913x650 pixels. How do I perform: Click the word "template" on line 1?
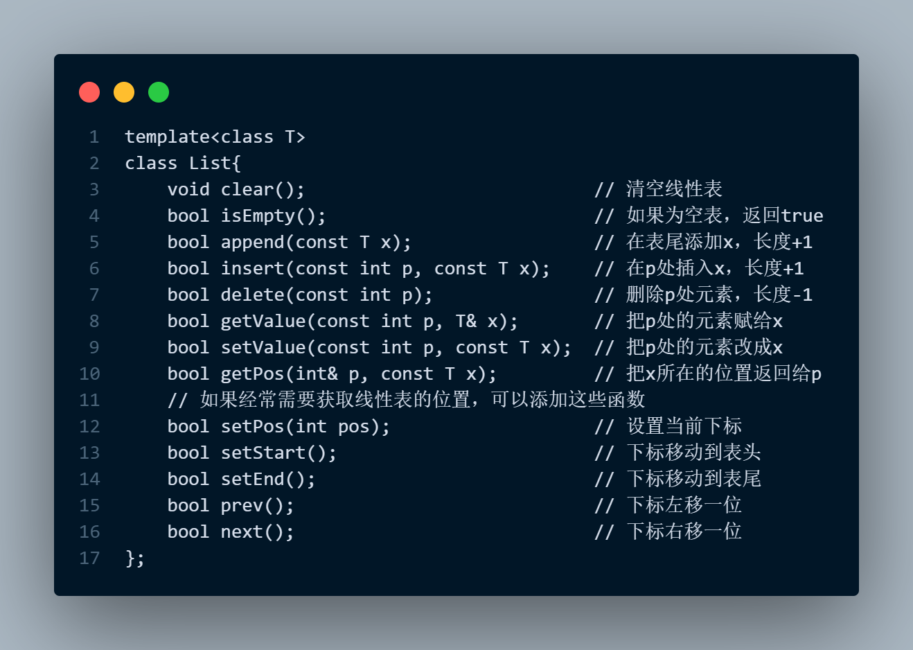point(167,137)
